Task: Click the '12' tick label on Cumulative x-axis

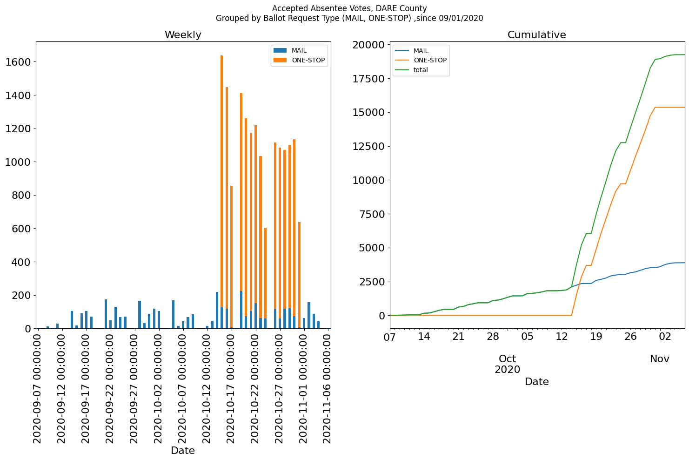Action: coord(562,337)
